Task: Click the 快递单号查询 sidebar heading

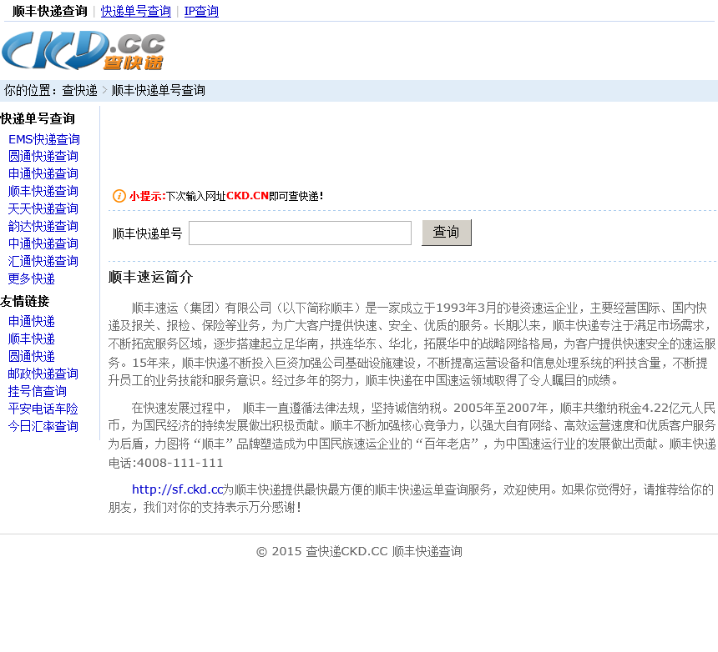Action: point(38,119)
